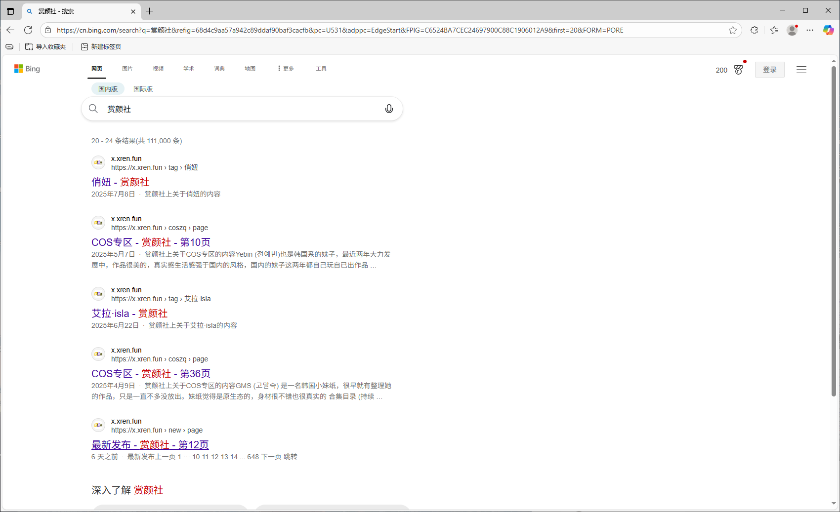The height and width of the screenshot is (512, 840).
Task: Switch to 国内版 search mode
Action: (108, 89)
